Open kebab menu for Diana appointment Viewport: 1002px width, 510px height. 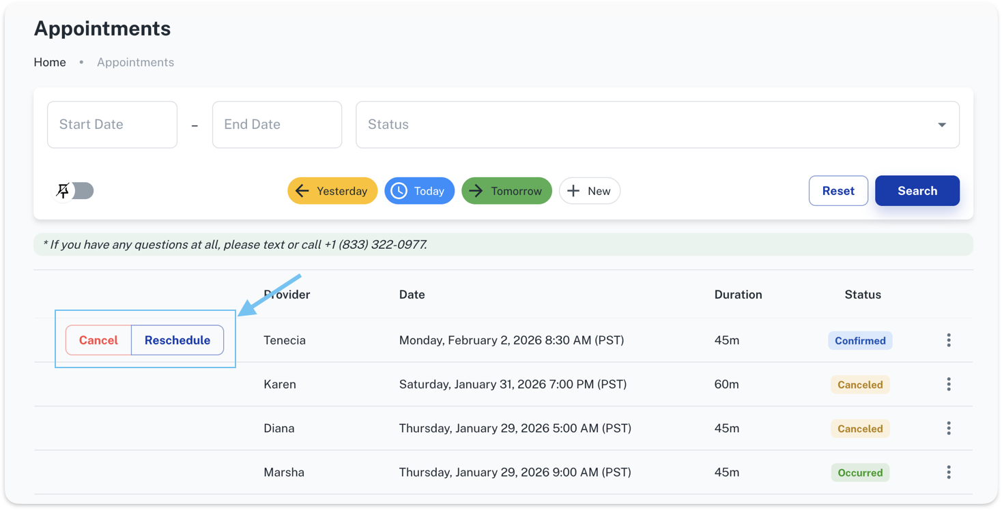pos(949,428)
